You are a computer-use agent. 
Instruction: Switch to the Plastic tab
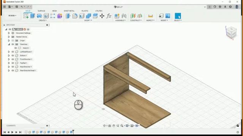click(85, 11)
